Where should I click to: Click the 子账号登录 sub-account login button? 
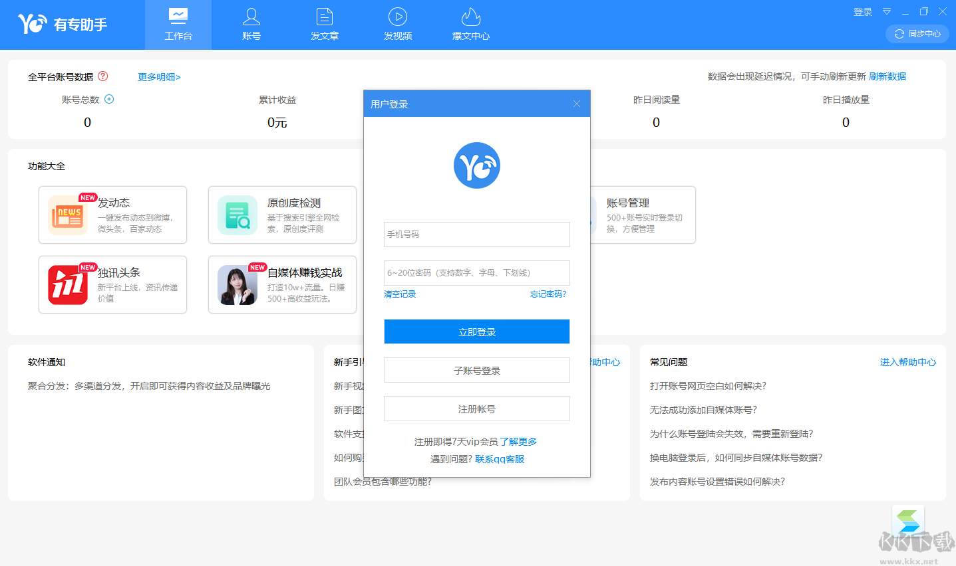coord(476,370)
